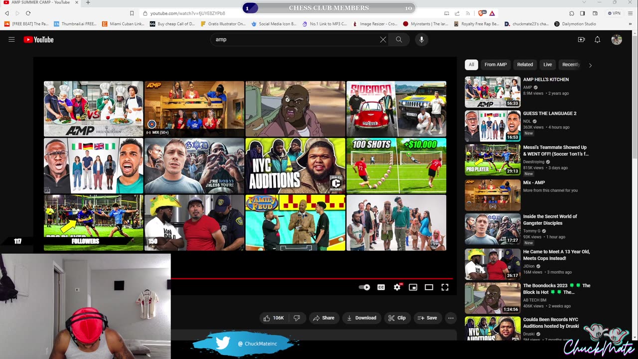Open Brave Shields lion icon
The image size is (638, 359).
coord(481,13)
